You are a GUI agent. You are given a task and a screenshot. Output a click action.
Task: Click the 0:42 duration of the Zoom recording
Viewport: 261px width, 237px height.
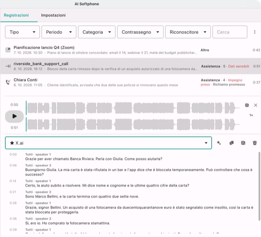tap(257, 50)
